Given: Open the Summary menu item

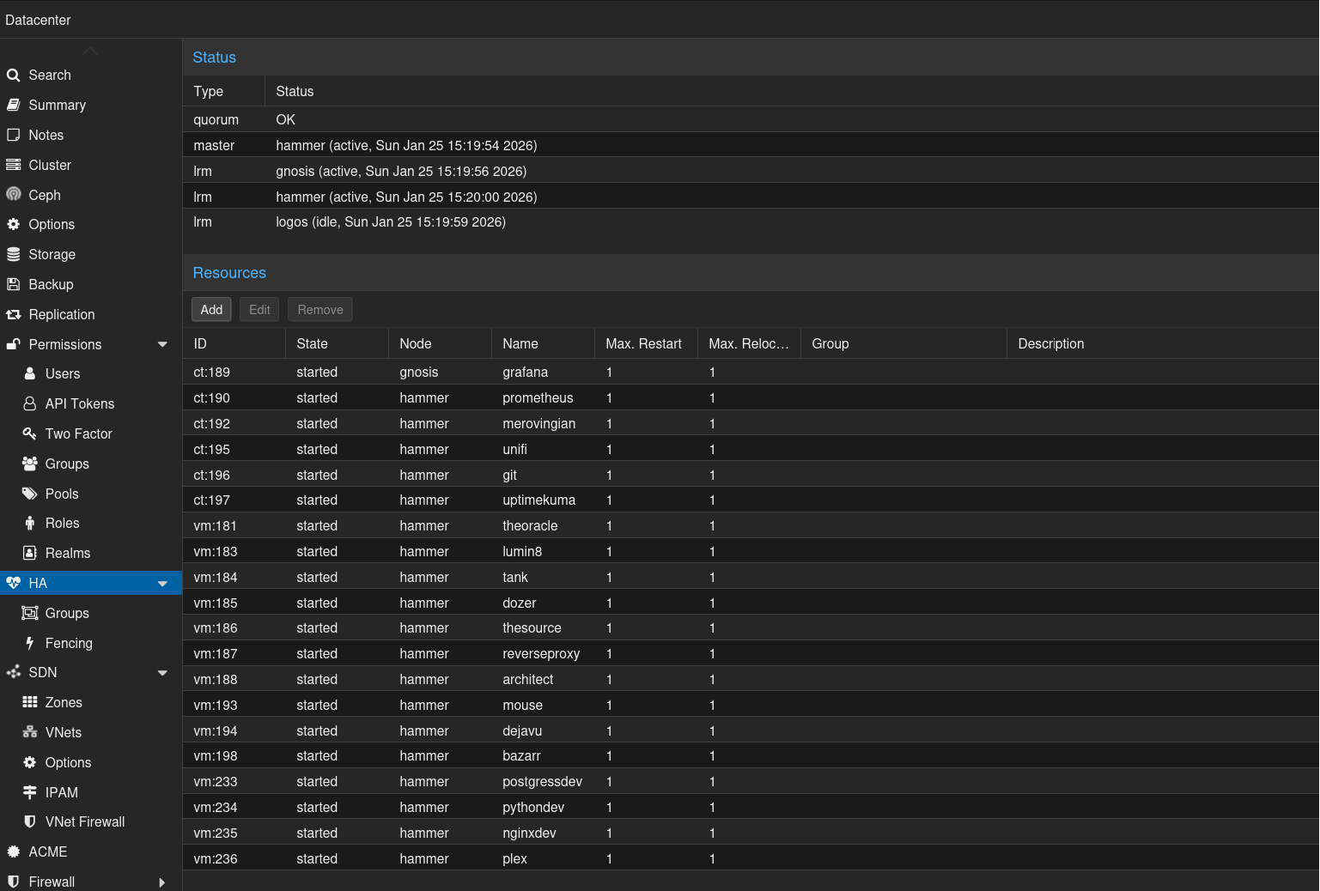Looking at the screenshot, I should coord(57,105).
